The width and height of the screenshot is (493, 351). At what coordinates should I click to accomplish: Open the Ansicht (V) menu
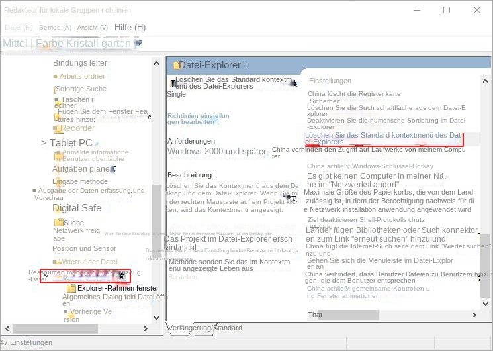point(93,28)
